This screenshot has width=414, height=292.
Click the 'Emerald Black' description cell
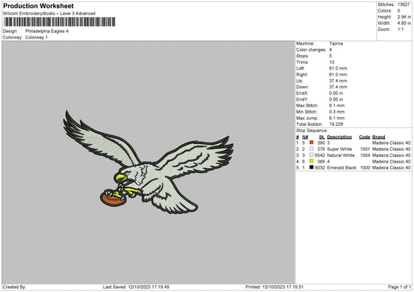coord(342,168)
